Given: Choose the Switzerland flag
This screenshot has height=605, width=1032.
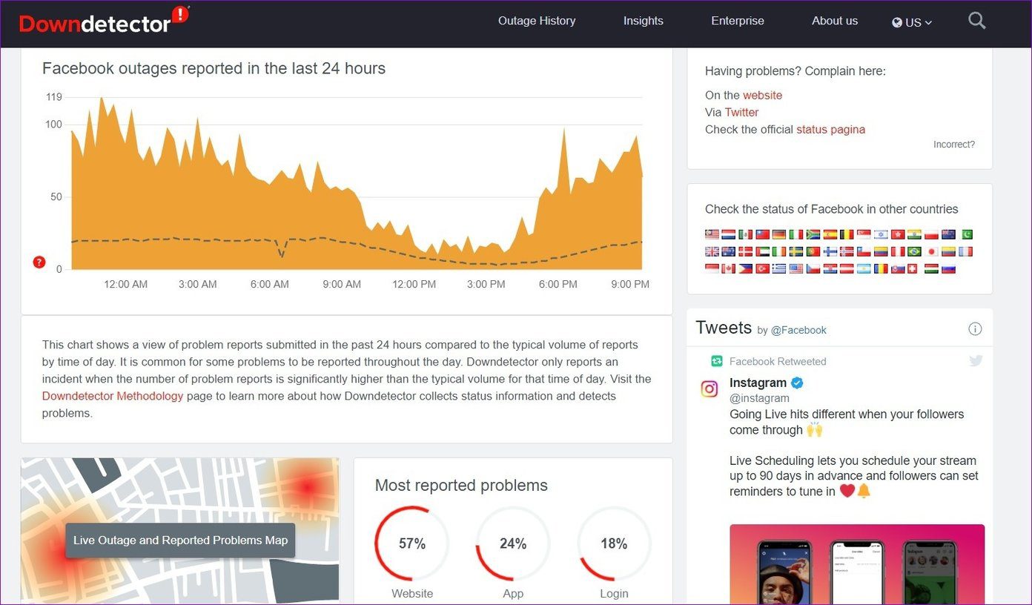Looking at the screenshot, I should point(912,268).
